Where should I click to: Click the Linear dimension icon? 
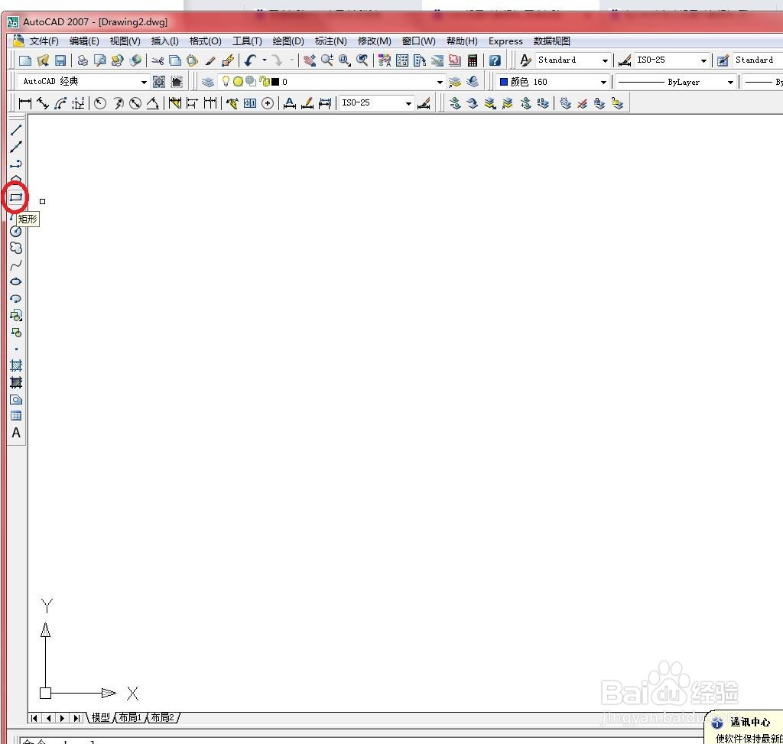pos(24,103)
